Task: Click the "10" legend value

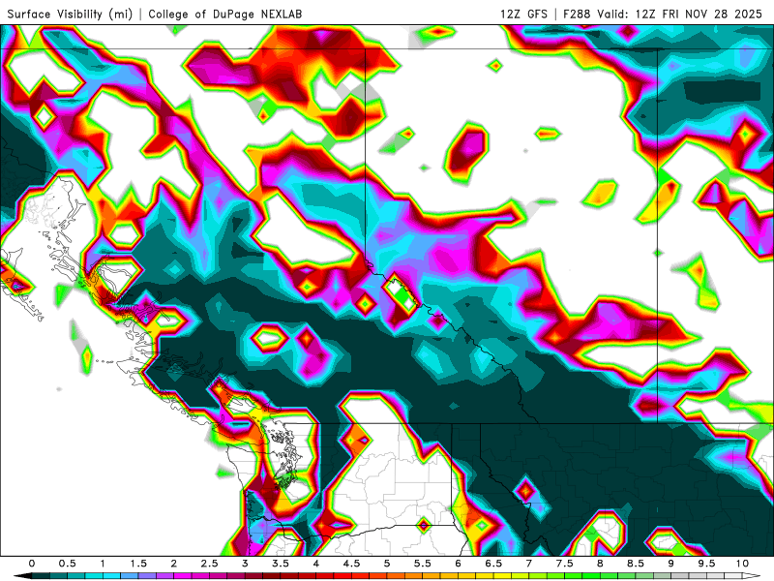Action: 742,564
